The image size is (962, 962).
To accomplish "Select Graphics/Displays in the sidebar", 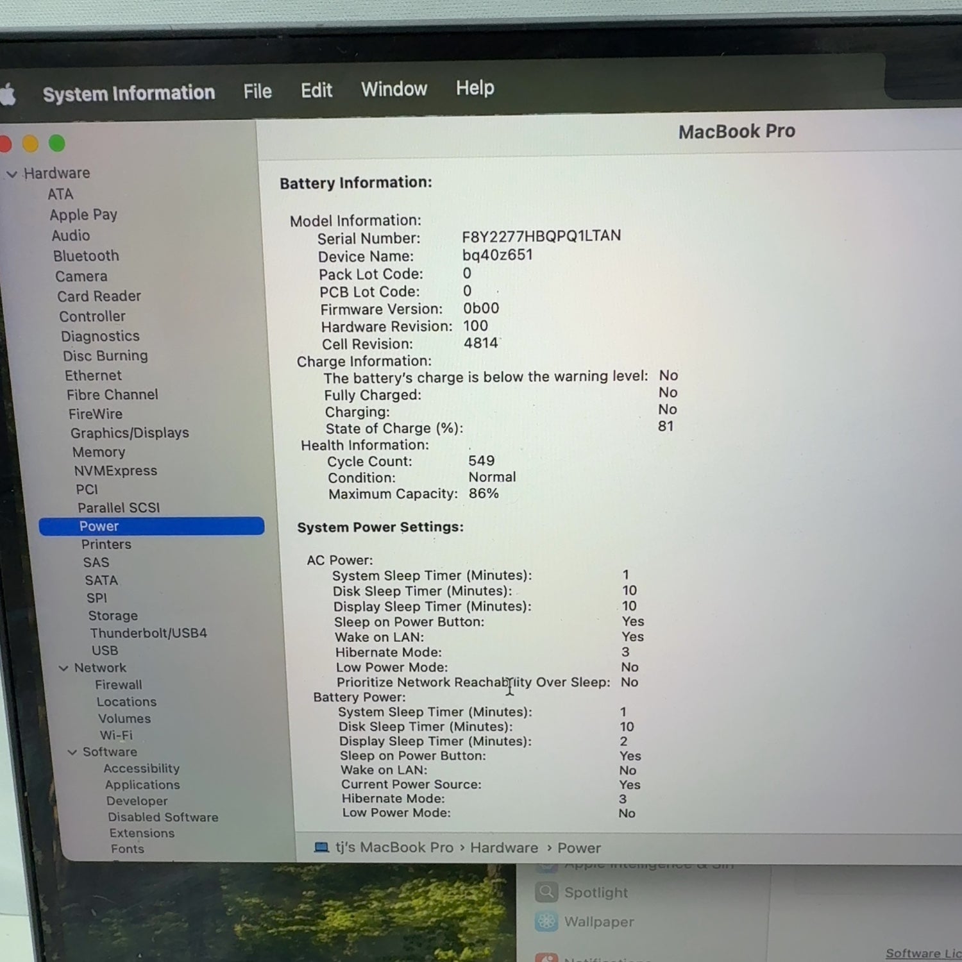I will (x=130, y=433).
